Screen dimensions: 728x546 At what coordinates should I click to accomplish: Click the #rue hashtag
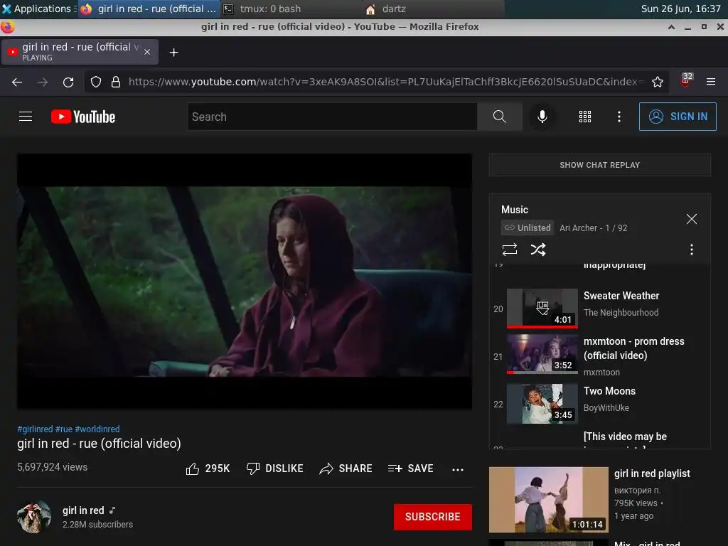[63, 429]
